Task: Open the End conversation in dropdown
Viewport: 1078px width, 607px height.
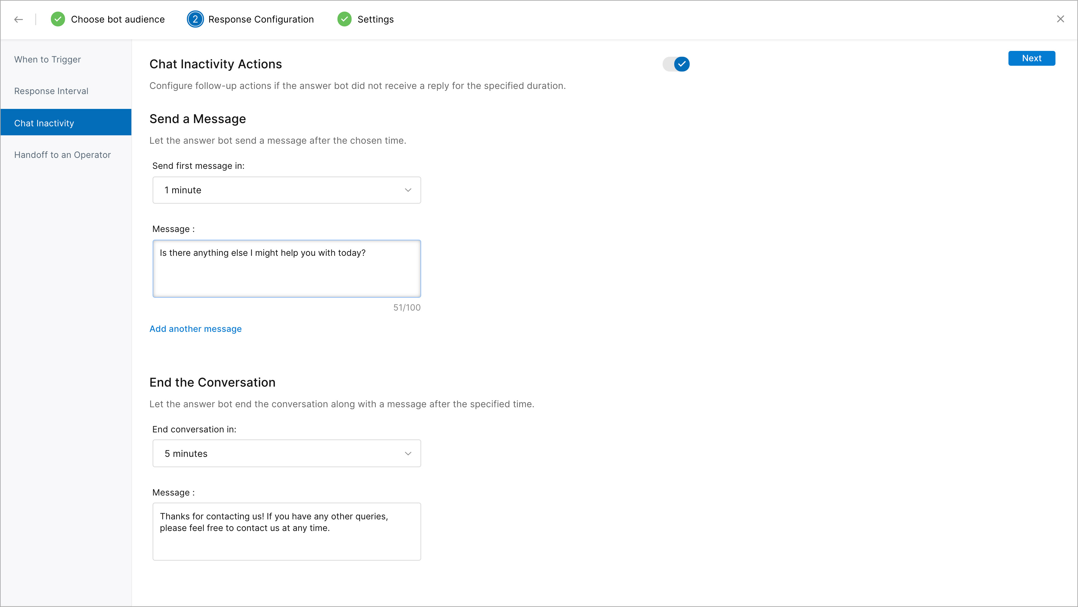Action: click(287, 453)
